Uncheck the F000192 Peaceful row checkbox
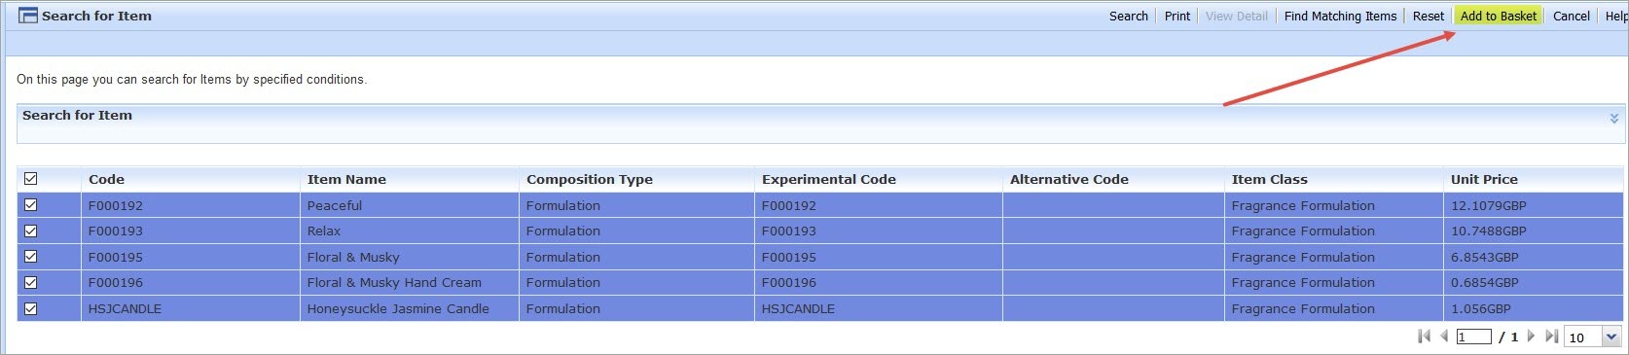The height and width of the screenshot is (355, 1629). pos(30,205)
